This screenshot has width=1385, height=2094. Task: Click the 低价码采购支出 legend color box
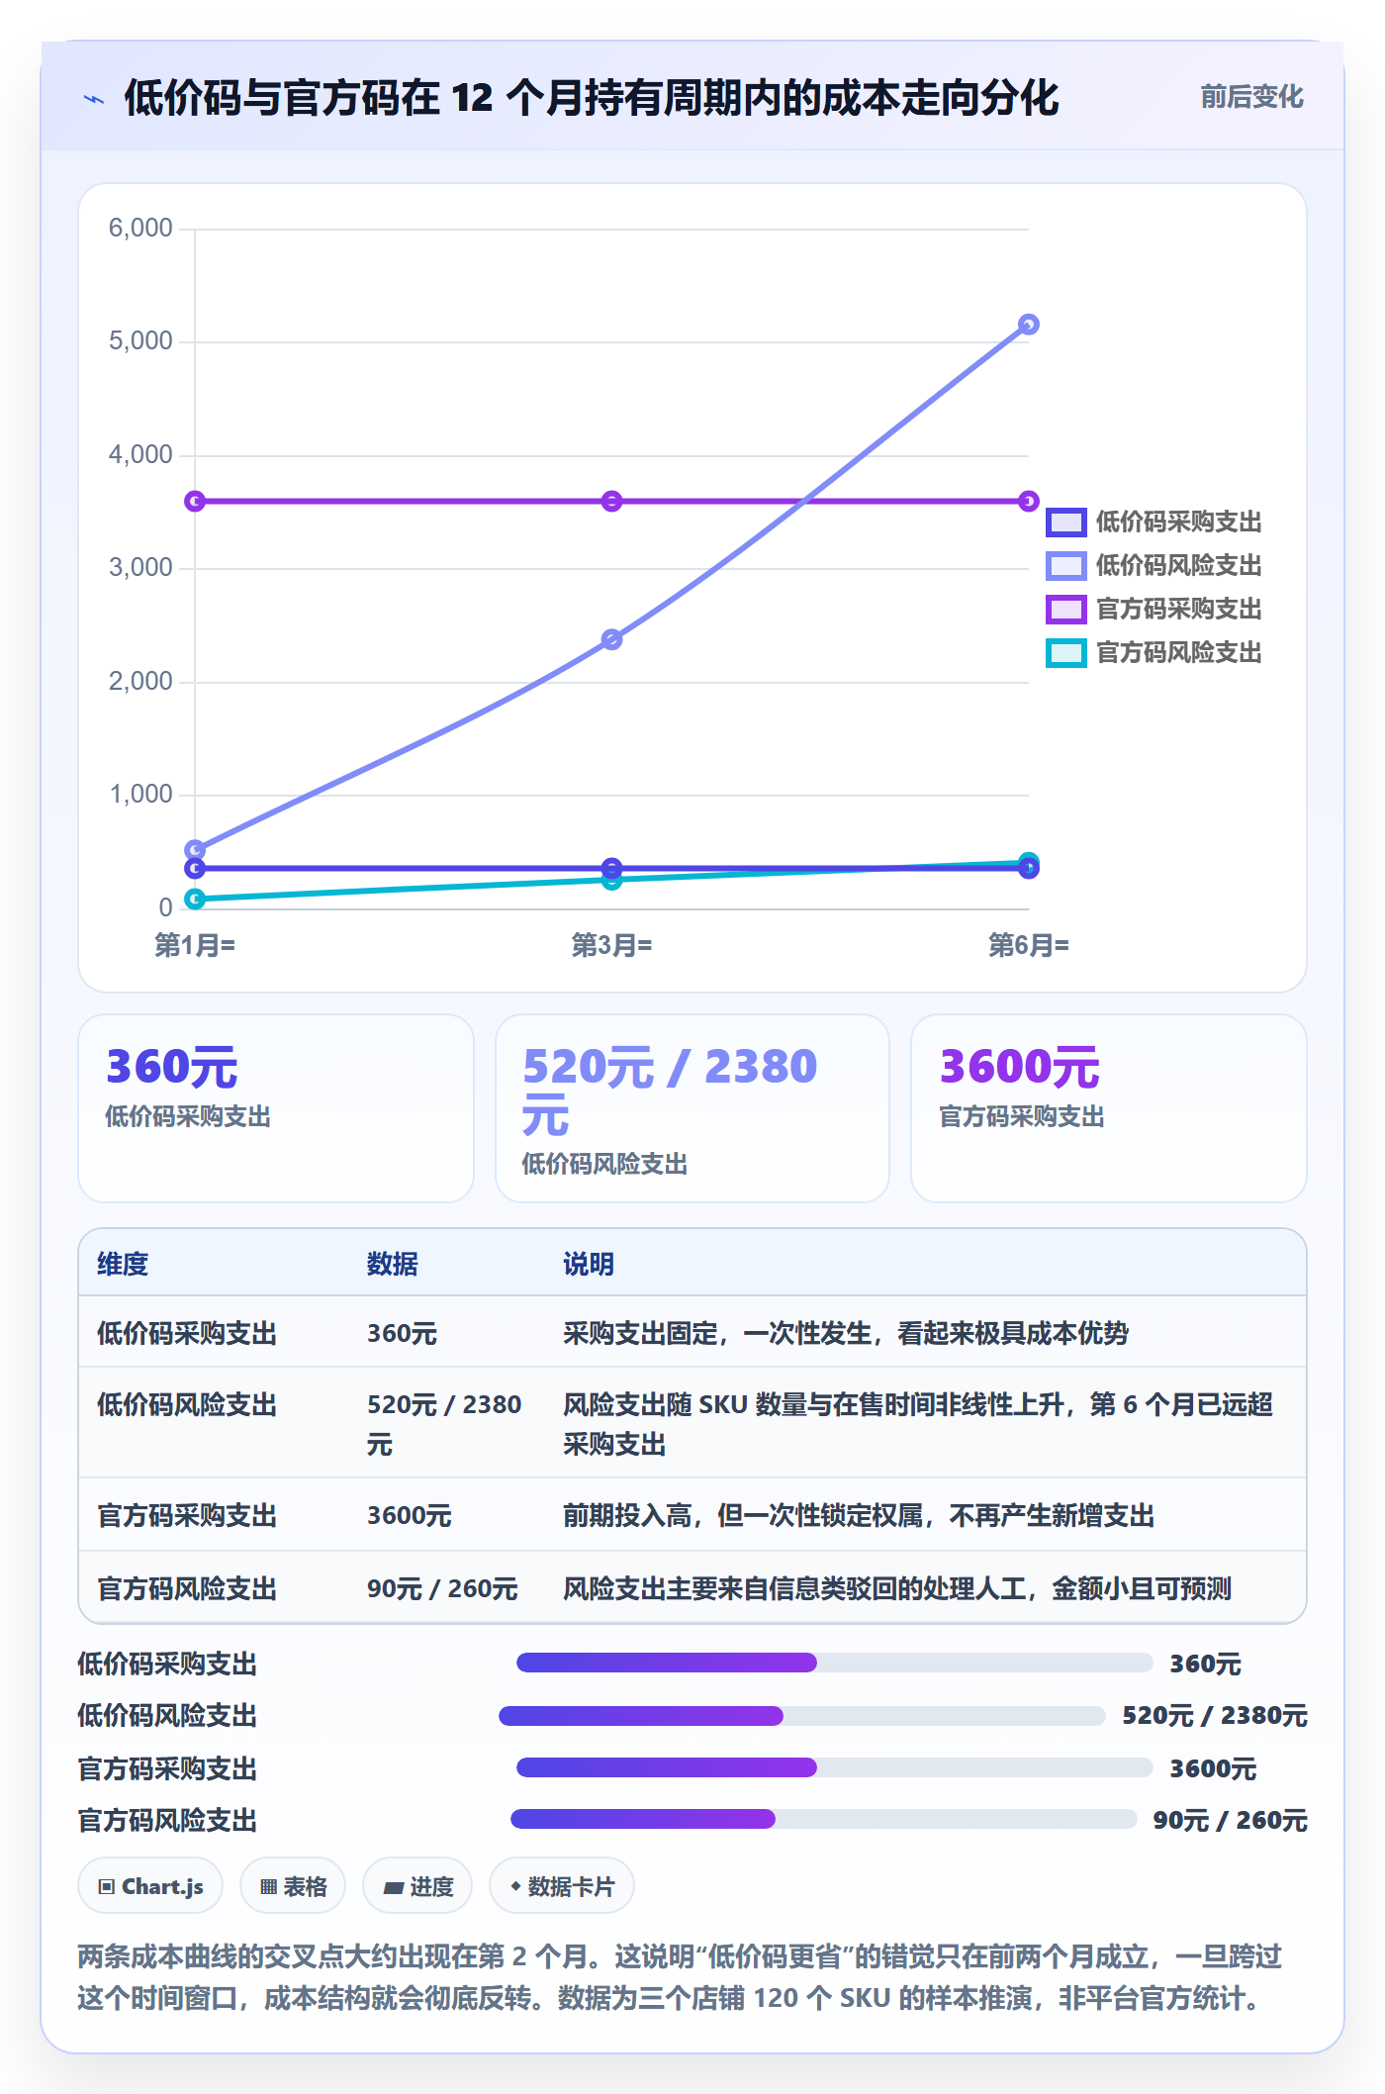click(1065, 522)
